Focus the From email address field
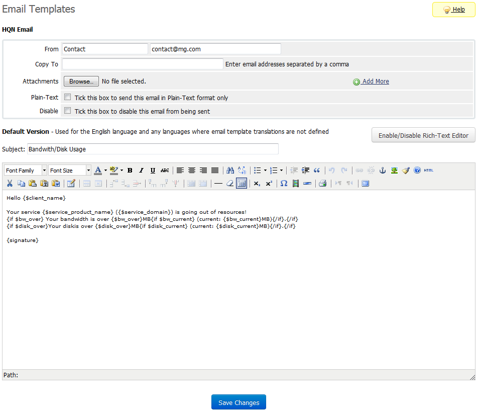The width and height of the screenshot is (477, 411). (215, 49)
